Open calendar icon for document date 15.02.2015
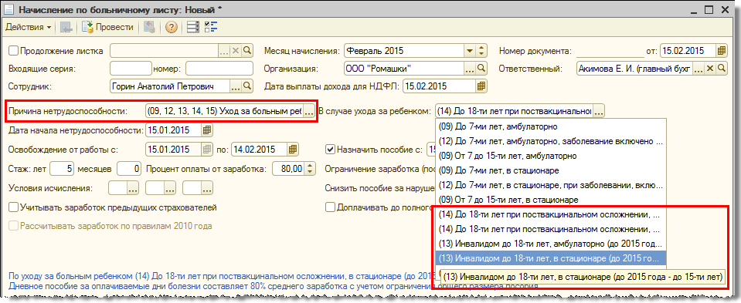 coord(722,50)
